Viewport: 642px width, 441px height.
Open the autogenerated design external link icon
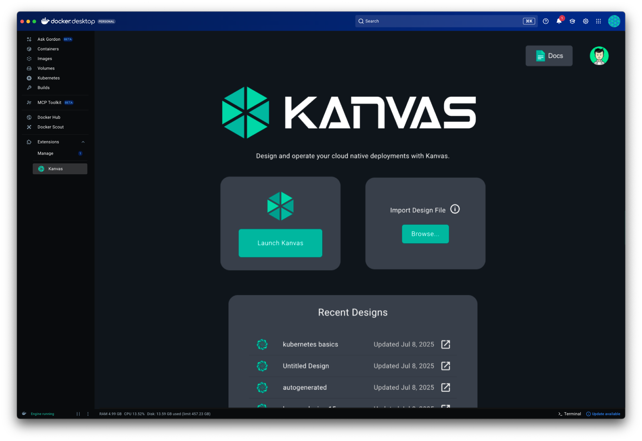point(445,387)
